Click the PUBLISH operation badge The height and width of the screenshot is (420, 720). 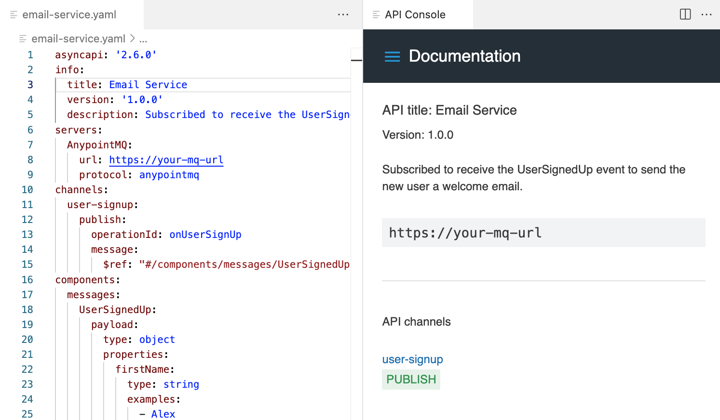click(411, 380)
